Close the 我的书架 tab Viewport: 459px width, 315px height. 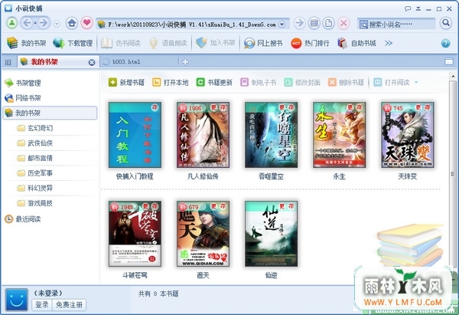[92, 62]
